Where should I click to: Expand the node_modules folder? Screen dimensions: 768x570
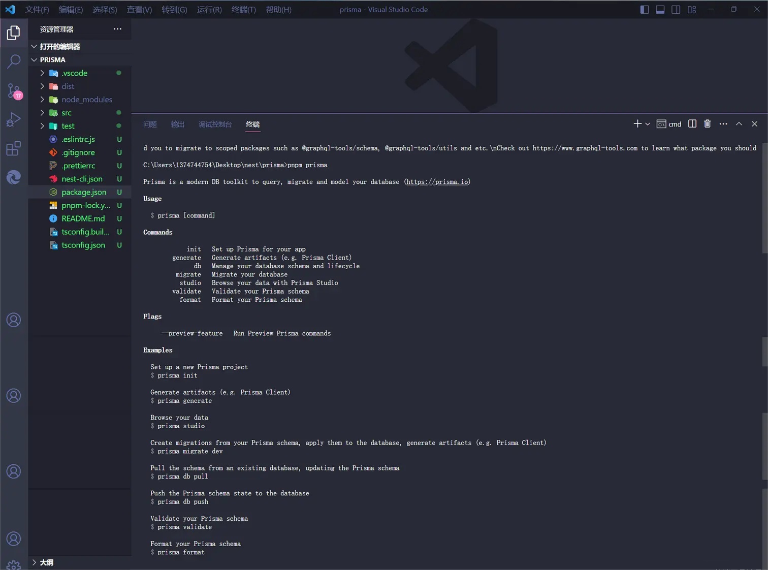point(86,100)
